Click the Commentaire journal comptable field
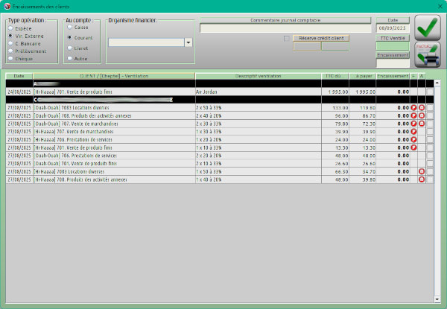This screenshot has width=447, height=309. click(286, 28)
